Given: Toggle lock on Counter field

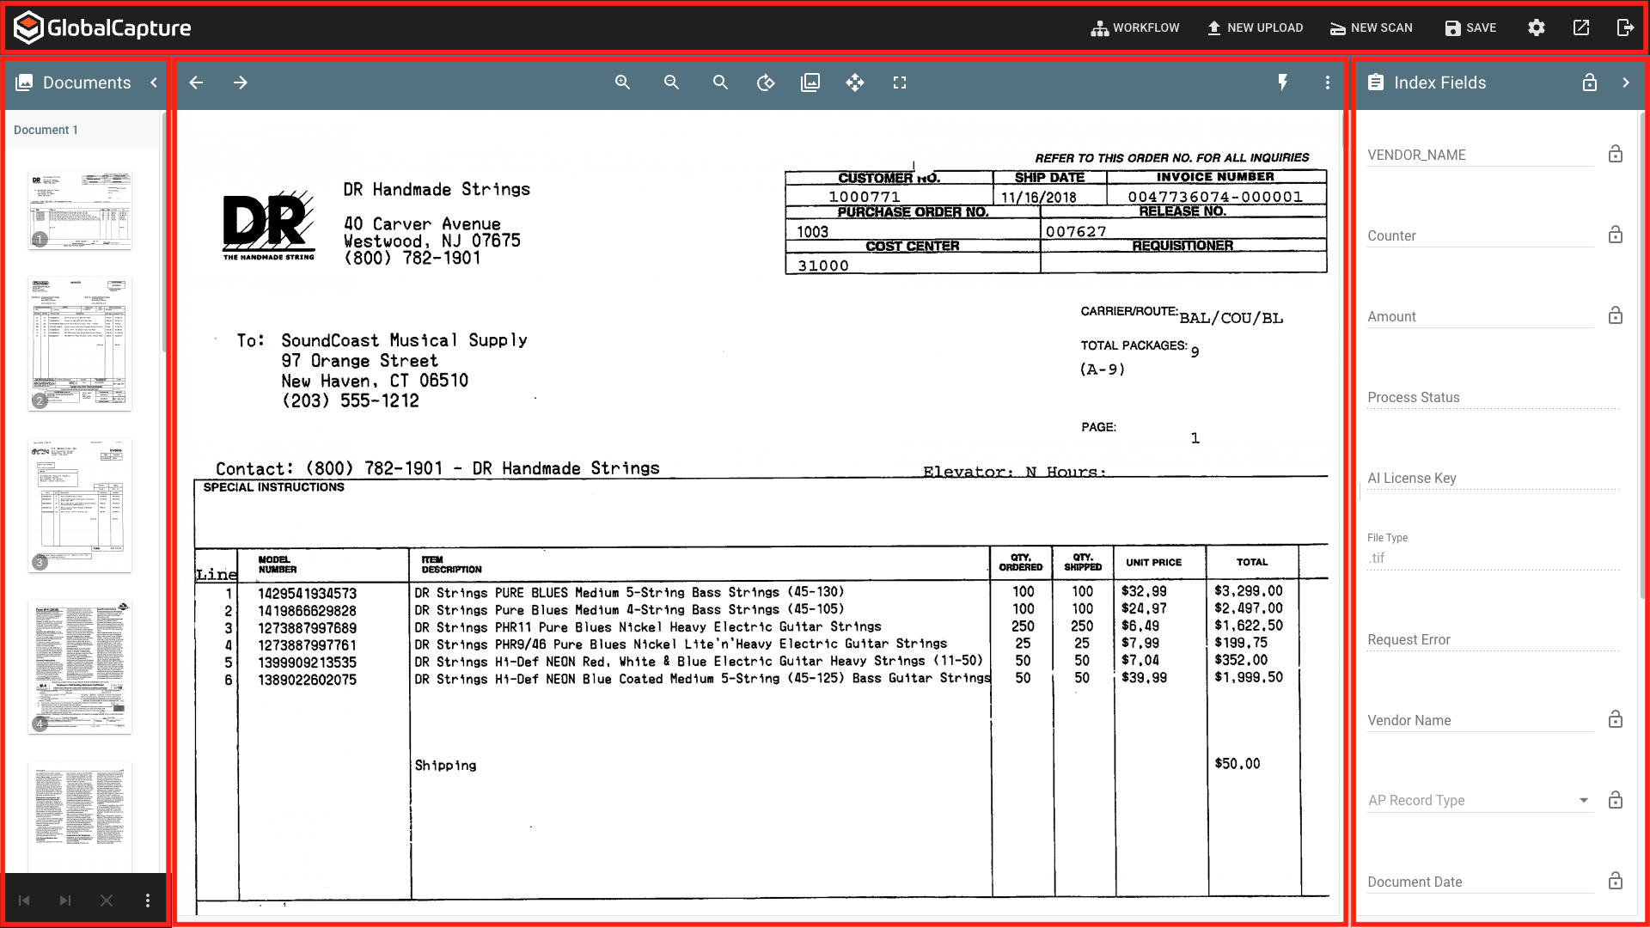Looking at the screenshot, I should [x=1616, y=235].
